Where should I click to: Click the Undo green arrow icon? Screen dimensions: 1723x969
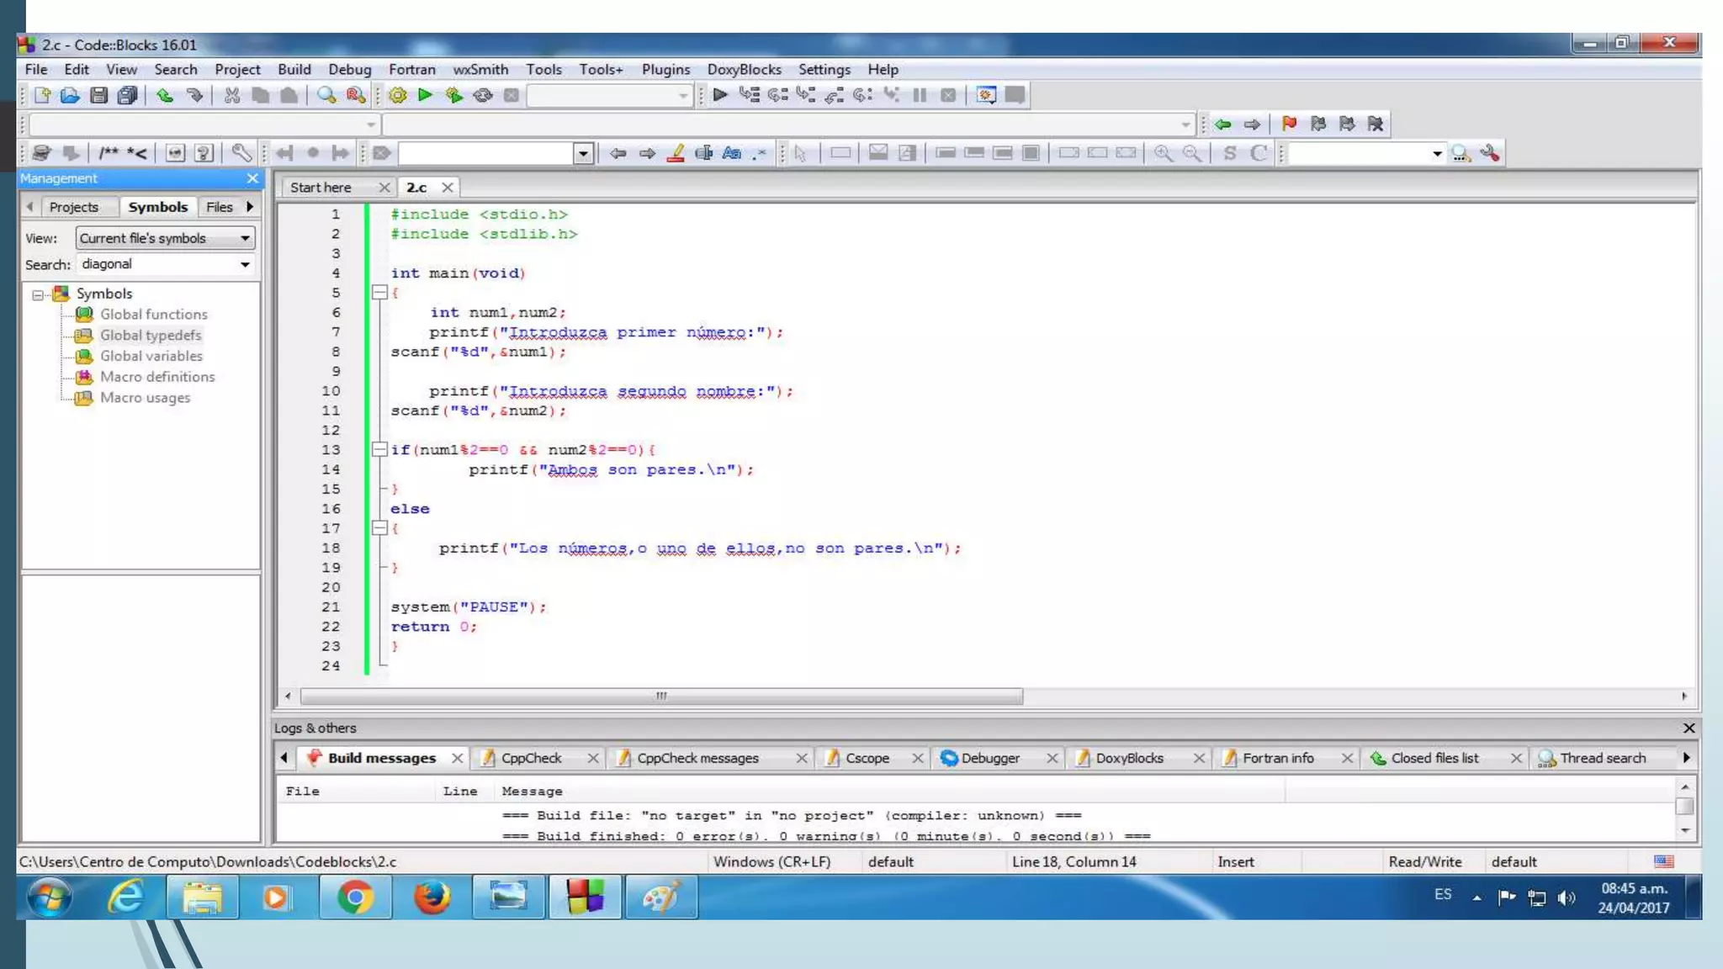click(165, 95)
